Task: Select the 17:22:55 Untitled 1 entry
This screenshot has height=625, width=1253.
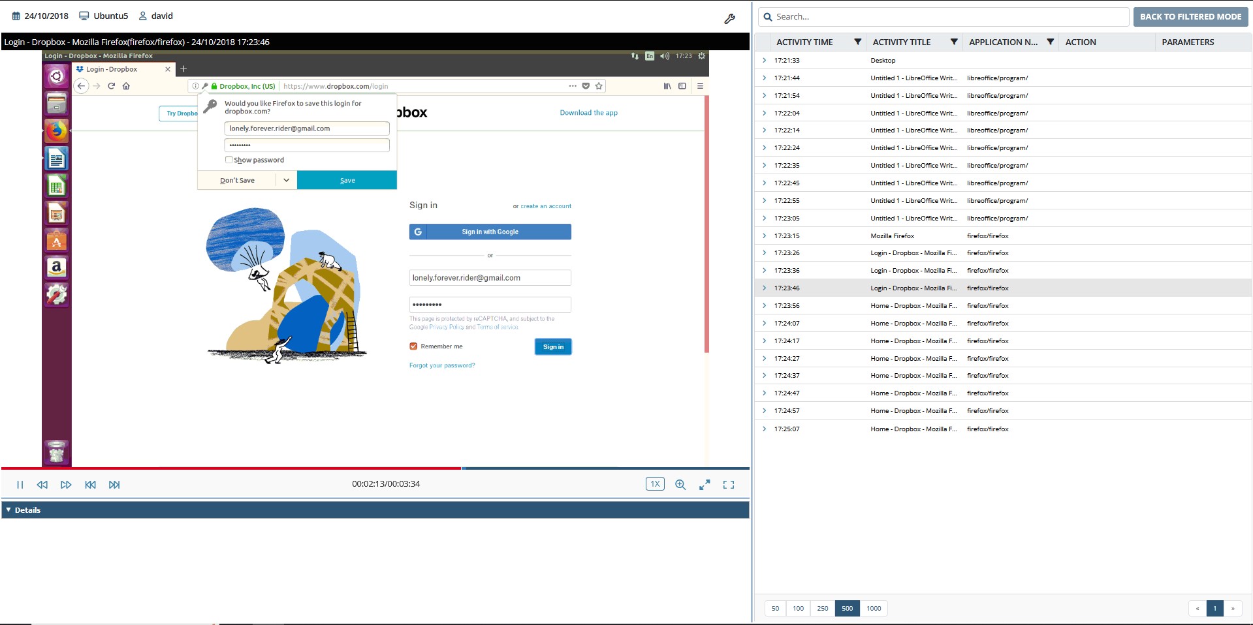Action: (x=1003, y=200)
